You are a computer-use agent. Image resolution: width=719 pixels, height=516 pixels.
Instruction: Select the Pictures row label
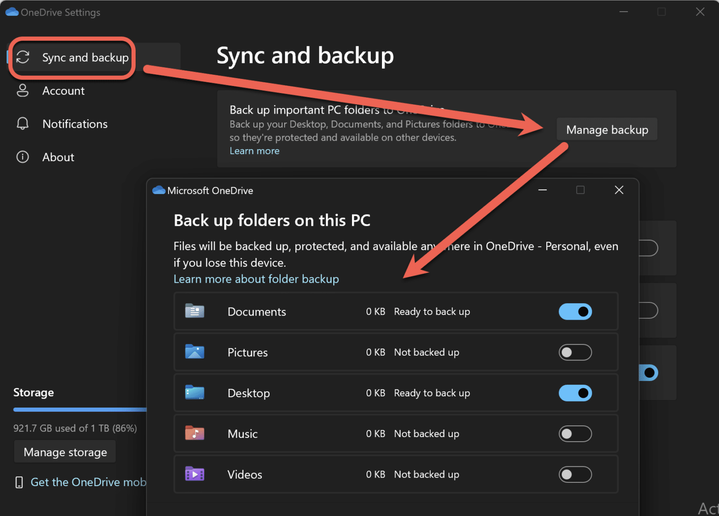248,352
